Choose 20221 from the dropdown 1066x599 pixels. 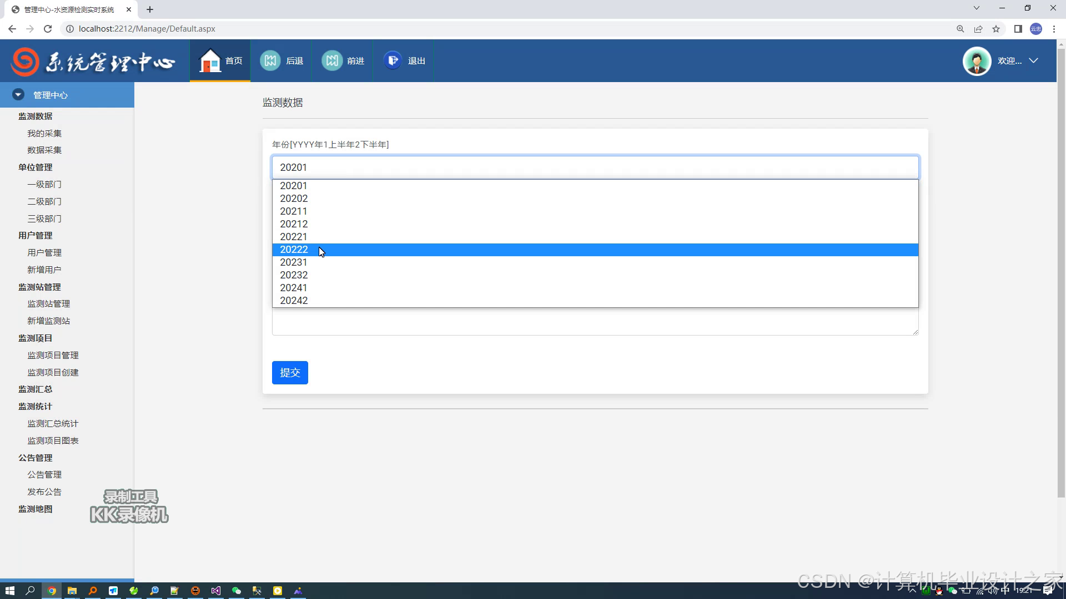[595, 237]
